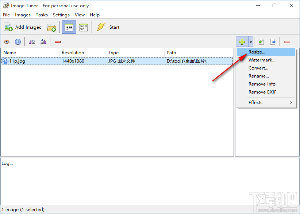Choose Watermark... from the menu
Image resolution: width=300 pixels, height=214 pixels.
(x=266, y=60)
